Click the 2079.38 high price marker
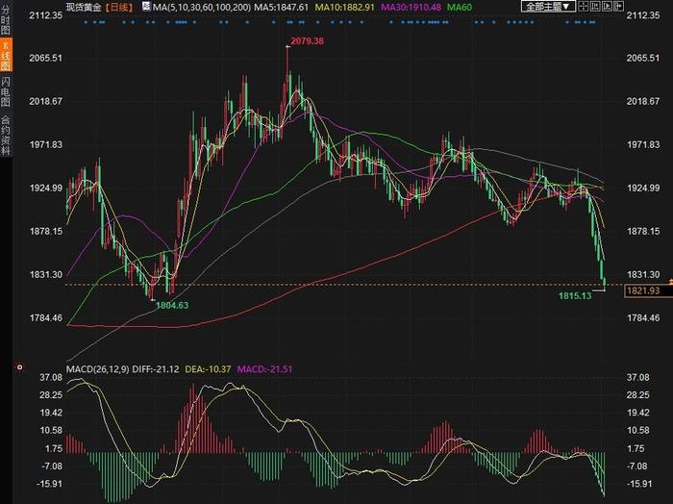This screenshot has height=504, width=673. (x=308, y=41)
